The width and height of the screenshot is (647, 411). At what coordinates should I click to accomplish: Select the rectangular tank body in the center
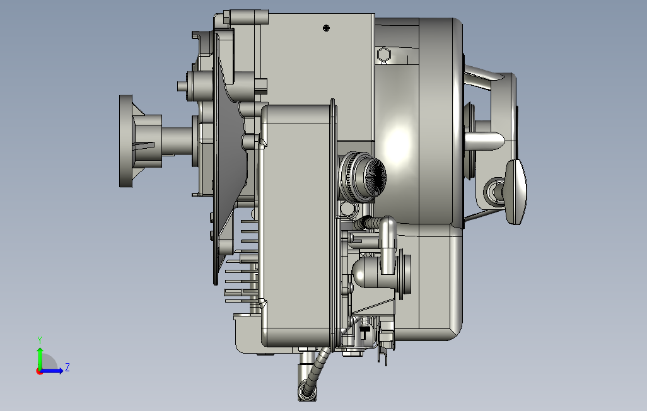[x=298, y=225]
